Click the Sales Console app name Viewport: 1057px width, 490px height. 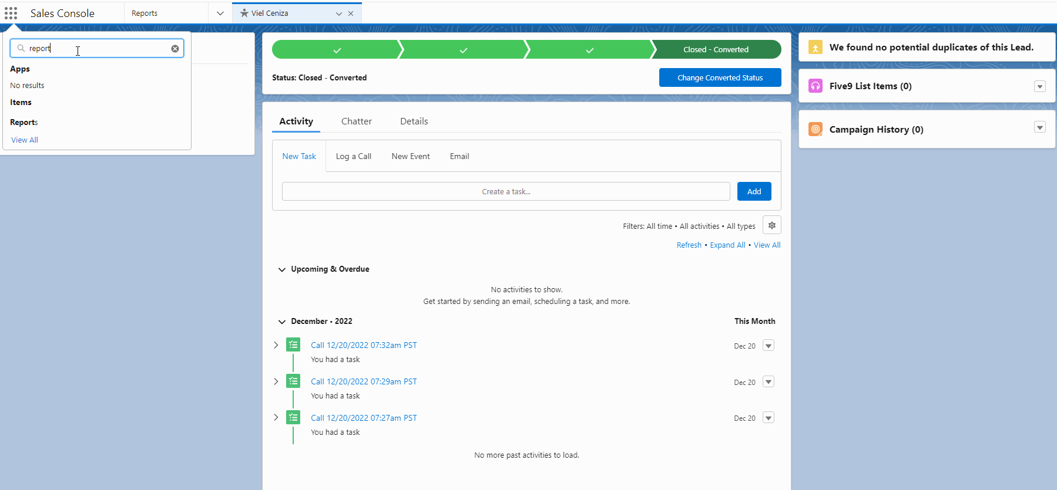pos(62,13)
